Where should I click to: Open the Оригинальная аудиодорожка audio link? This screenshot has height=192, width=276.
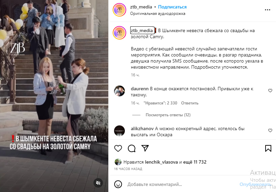[x=158, y=14]
